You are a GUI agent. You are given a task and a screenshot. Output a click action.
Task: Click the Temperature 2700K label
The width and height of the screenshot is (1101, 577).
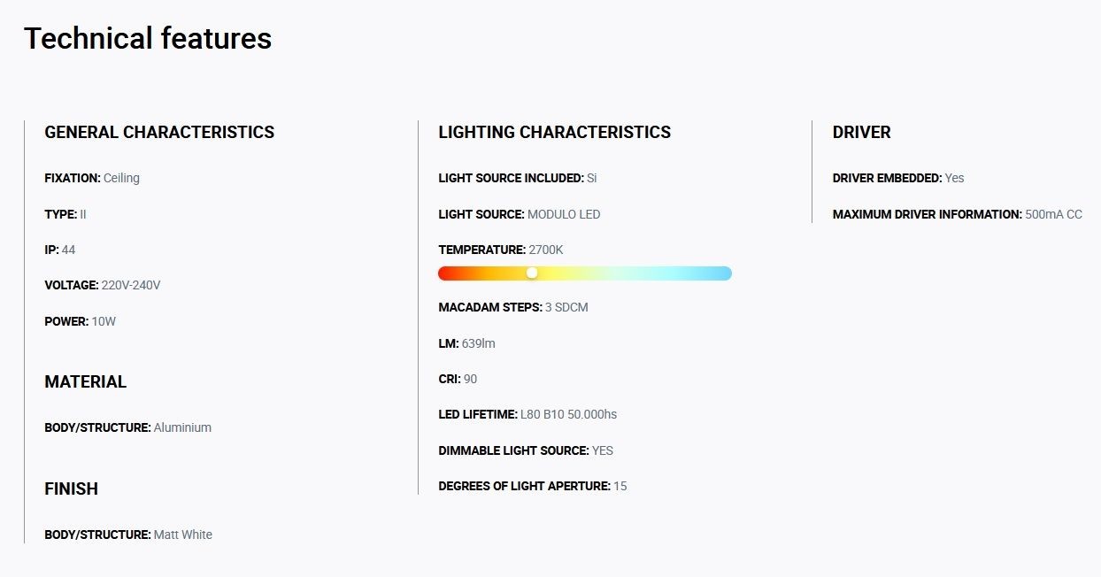coord(501,250)
